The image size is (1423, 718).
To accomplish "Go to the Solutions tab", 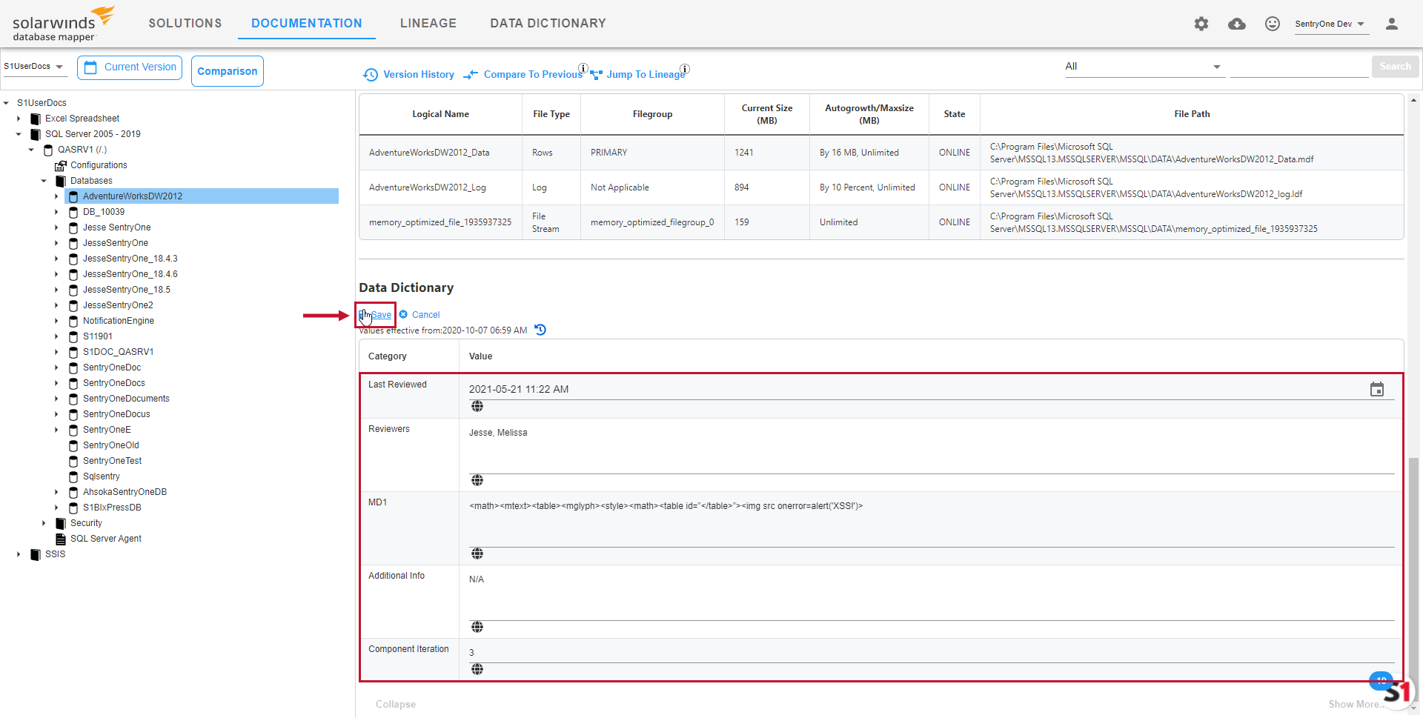I will click(x=185, y=24).
